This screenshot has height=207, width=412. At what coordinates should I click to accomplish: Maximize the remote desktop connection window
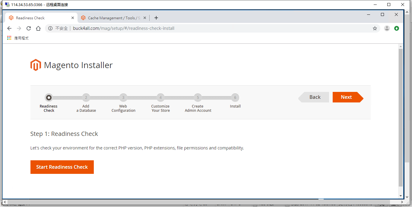tap(389, 5)
